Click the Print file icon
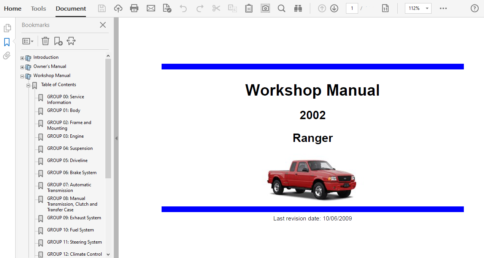This screenshot has width=484, height=258. [x=134, y=8]
